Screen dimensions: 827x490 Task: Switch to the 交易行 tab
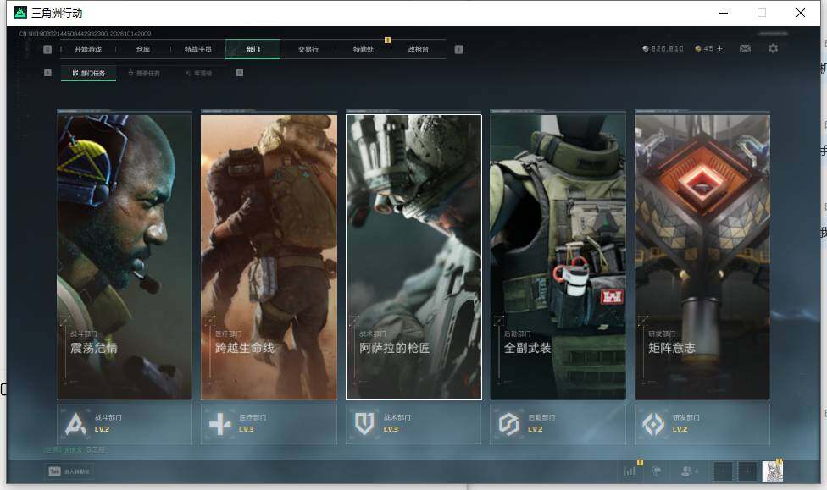pyautogui.click(x=308, y=49)
